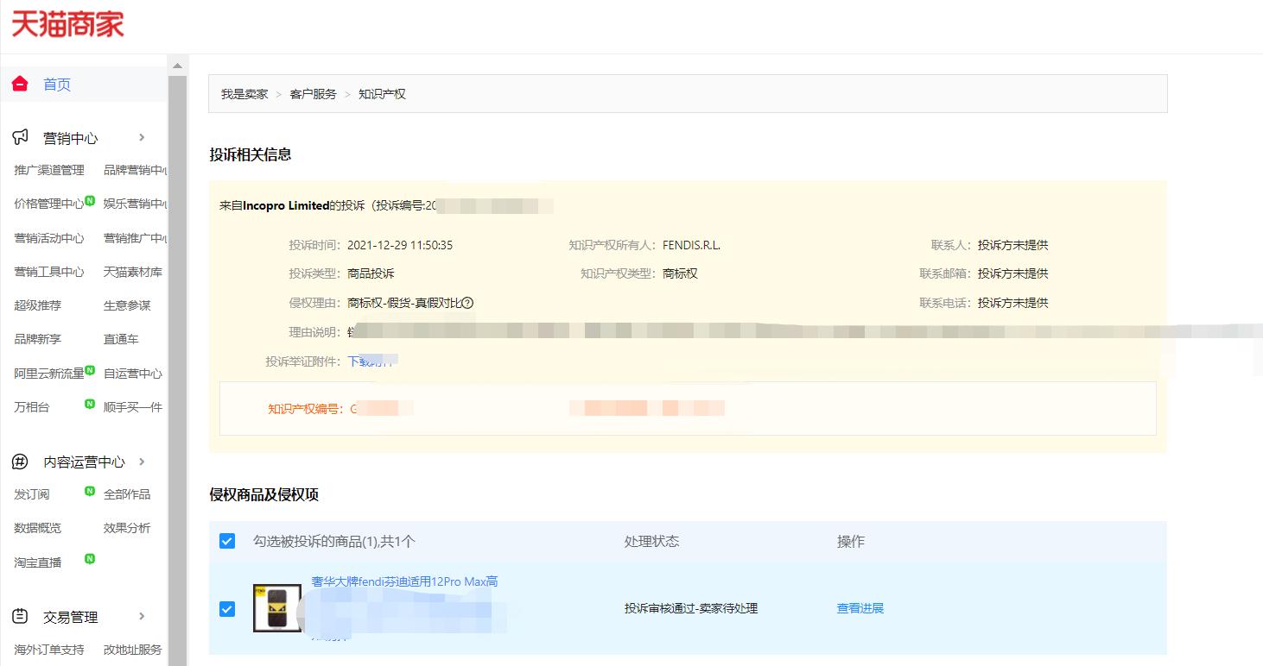This screenshot has width=1263, height=666.
Task: Open 查看进展 for the complaint
Action: pyautogui.click(x=859, y=608)
